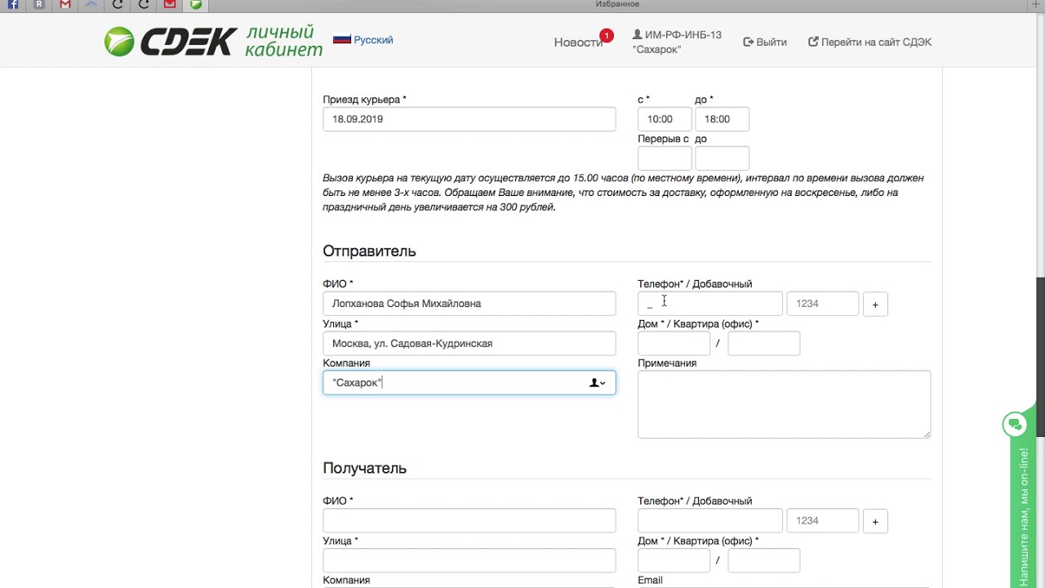
Task: Click the red news notification badge
Action: [606, 35]
